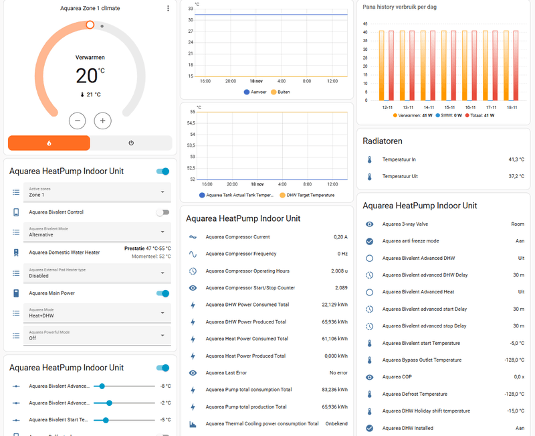Click the Aquarea Compressor Frequency sine wave icon
The image size is (535, 436).
[x=193, y=254]
